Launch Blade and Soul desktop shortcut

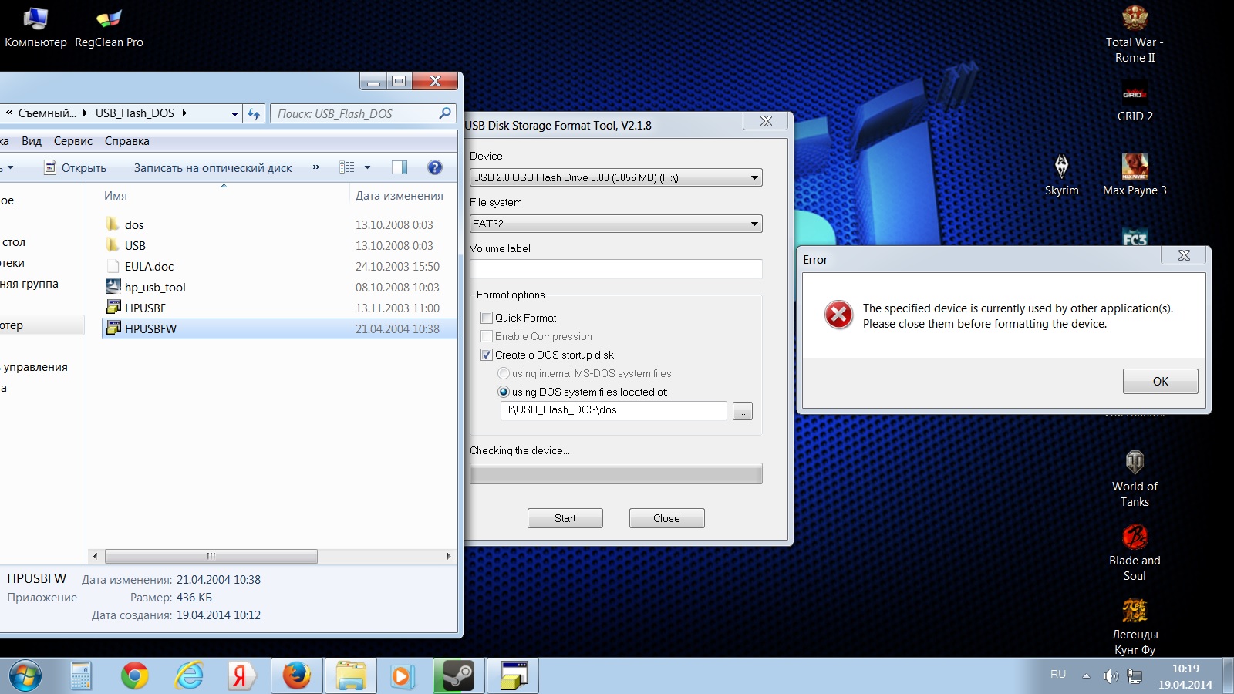click(x=1135, y=553)
